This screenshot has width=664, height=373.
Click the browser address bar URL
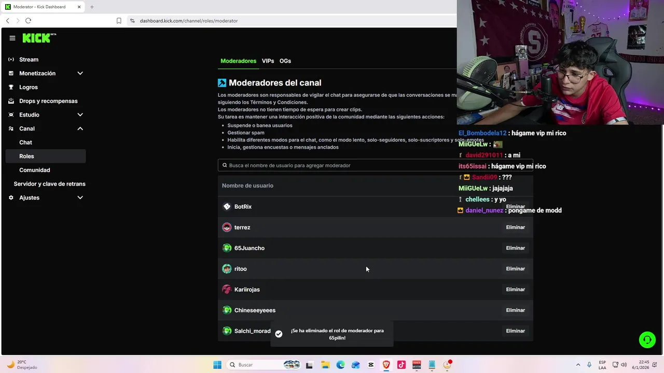tap(189, 21)
